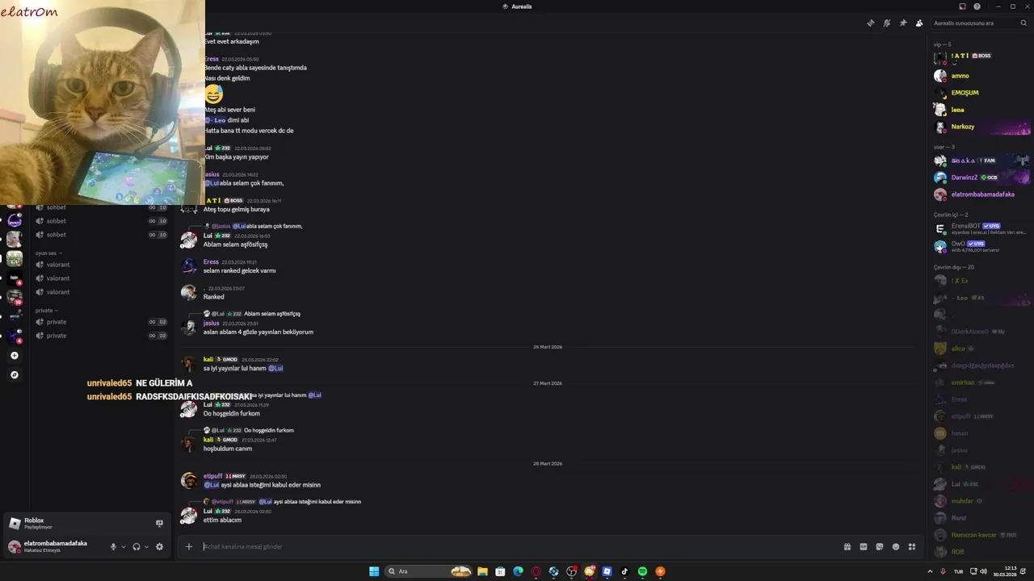Open Microsoft Edge from taskbar

pyautogui.click(x=518, y=571)
